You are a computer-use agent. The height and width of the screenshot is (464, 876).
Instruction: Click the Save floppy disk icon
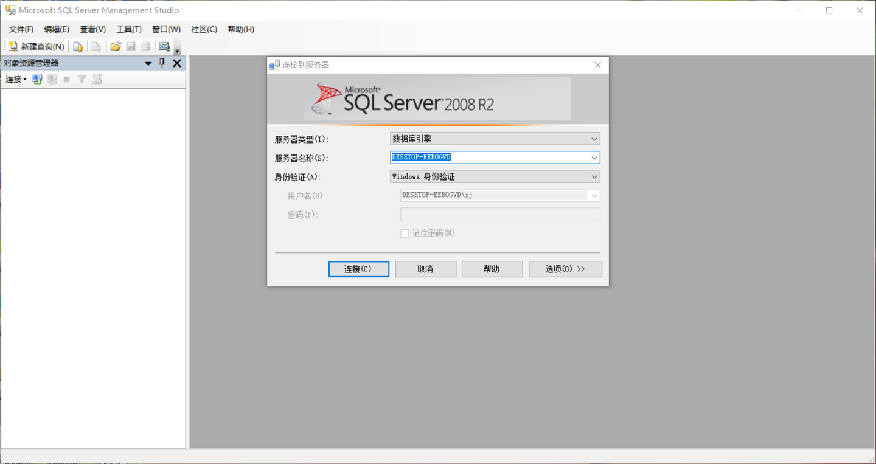click(x=131, y=46)
